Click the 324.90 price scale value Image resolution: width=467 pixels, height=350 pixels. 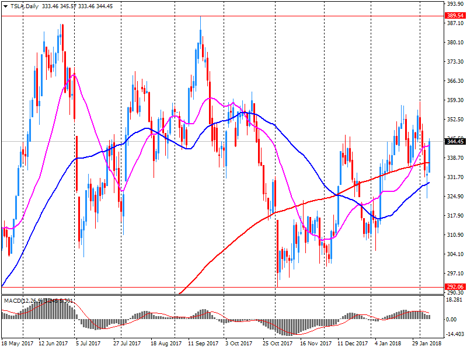pyautogui.click(x=456, y=196)
